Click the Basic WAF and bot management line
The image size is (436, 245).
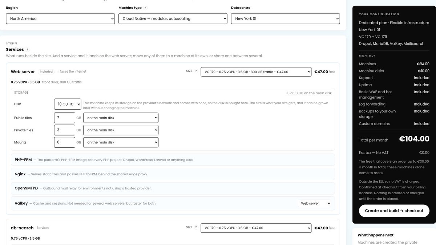[394, 94]
